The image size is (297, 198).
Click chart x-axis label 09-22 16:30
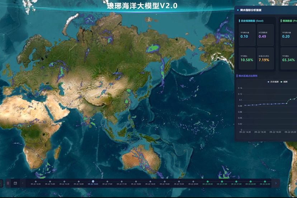tap(260, 132)
